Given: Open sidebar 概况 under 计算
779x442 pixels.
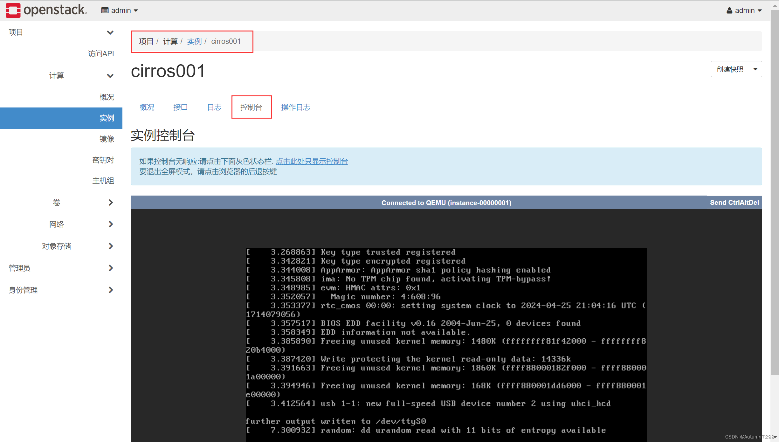Looking at the screenshot, I should click(107, 97).
